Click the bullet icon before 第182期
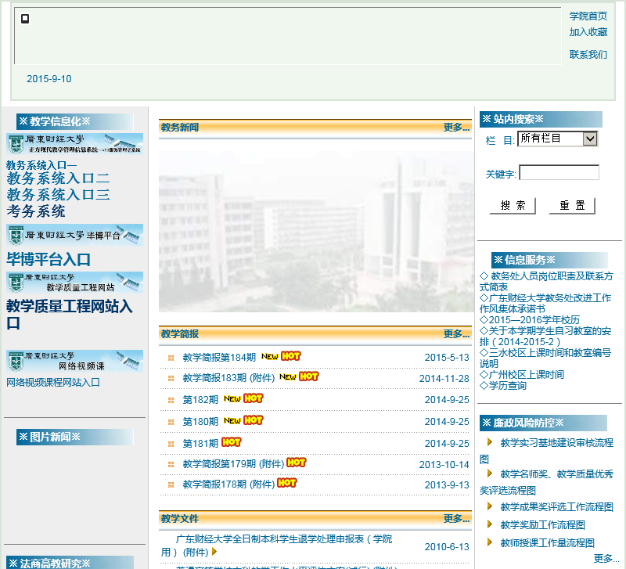 coord(171,400)
